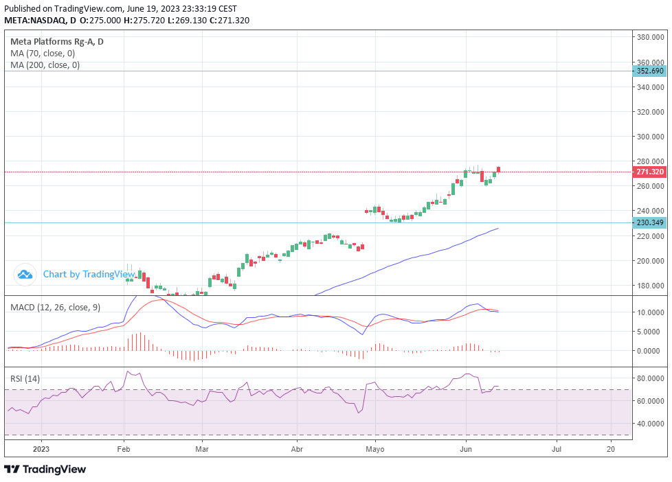
Task: Click the Mar label on time axis
Action: 202,449
